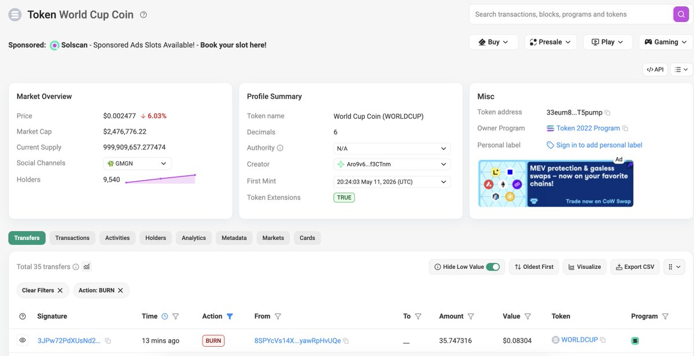Filter the Amount column
The height and width of the screenshot is (356, 694).
pos(471,316)
